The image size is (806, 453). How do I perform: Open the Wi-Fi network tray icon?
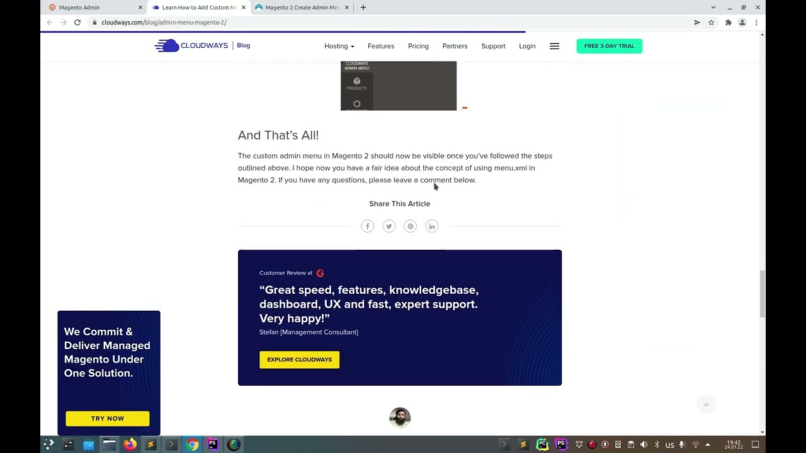(695, 445)
